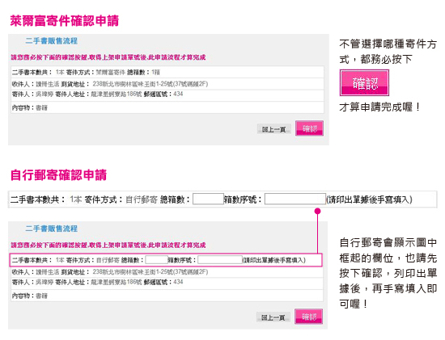Click the 萊爾富寄件確認申請 heading
445x340 pixels.
(x=65, y=21)
